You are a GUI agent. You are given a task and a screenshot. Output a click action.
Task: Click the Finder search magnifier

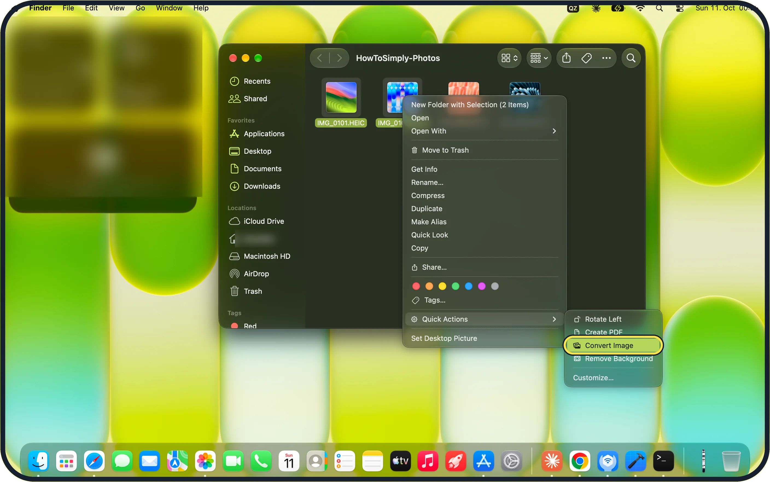click(631, 58)
